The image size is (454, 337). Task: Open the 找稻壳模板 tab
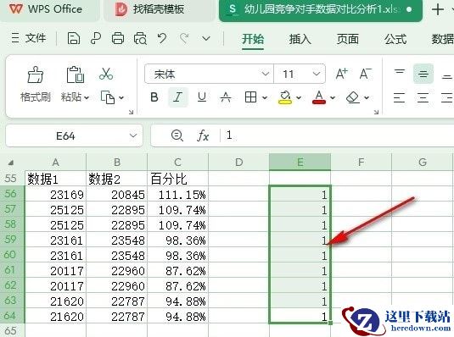pyautogui.click(x=149, y=9)
